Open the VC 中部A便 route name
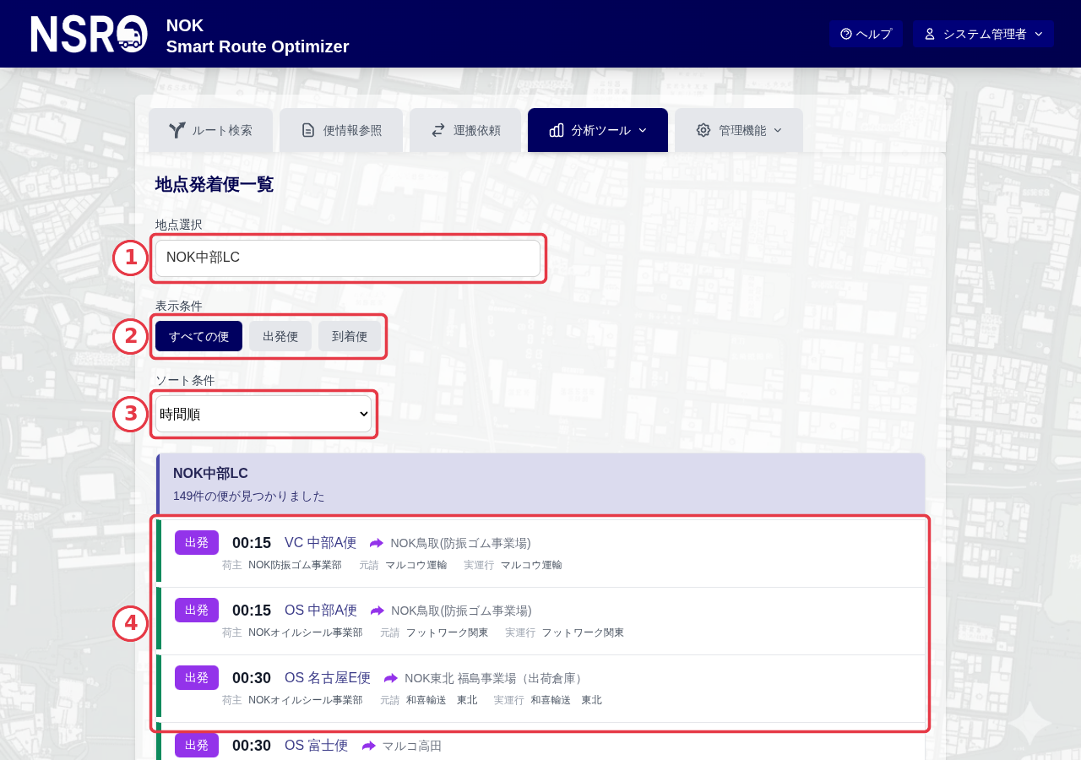The width and height of the screenshot is (1081, 760). (321, 543)
